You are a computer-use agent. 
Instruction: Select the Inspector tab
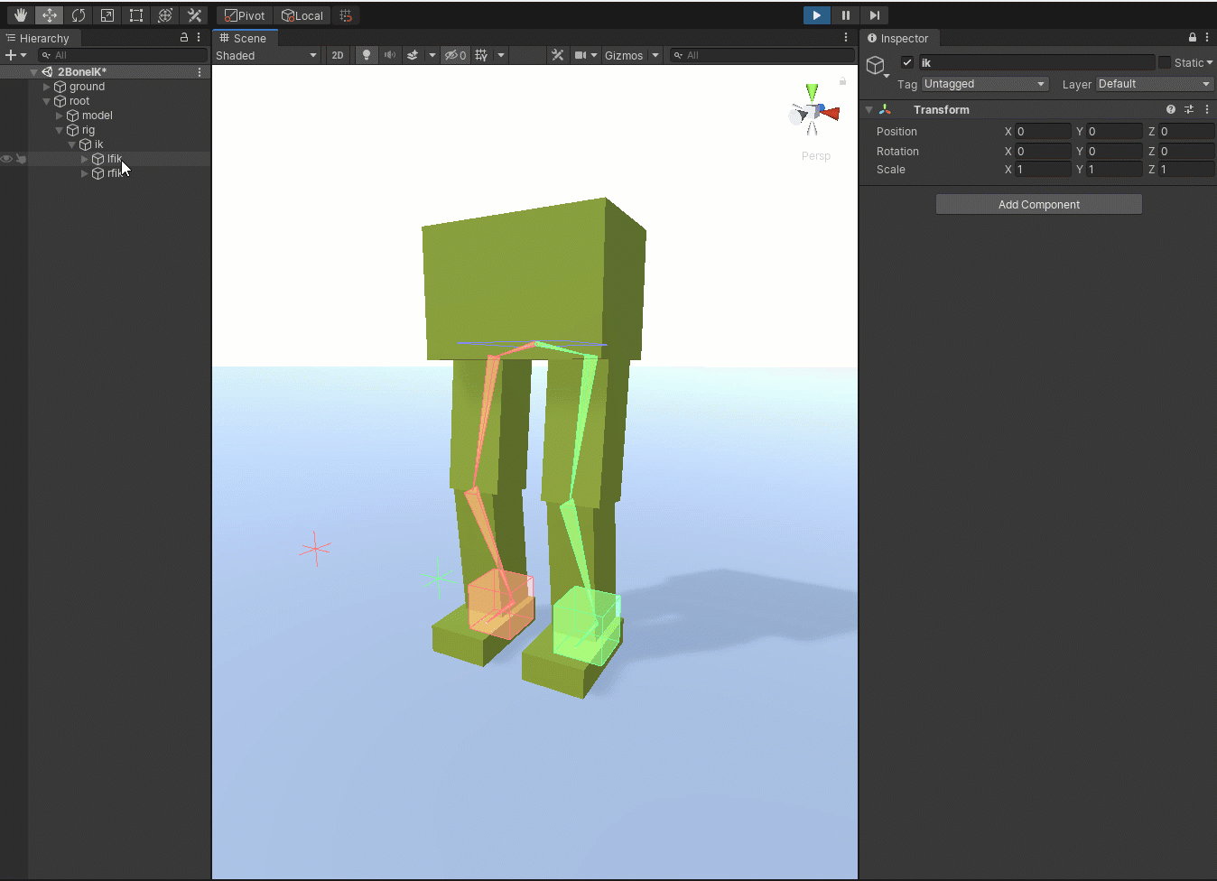pyautogui.click(x=899, y=38)
